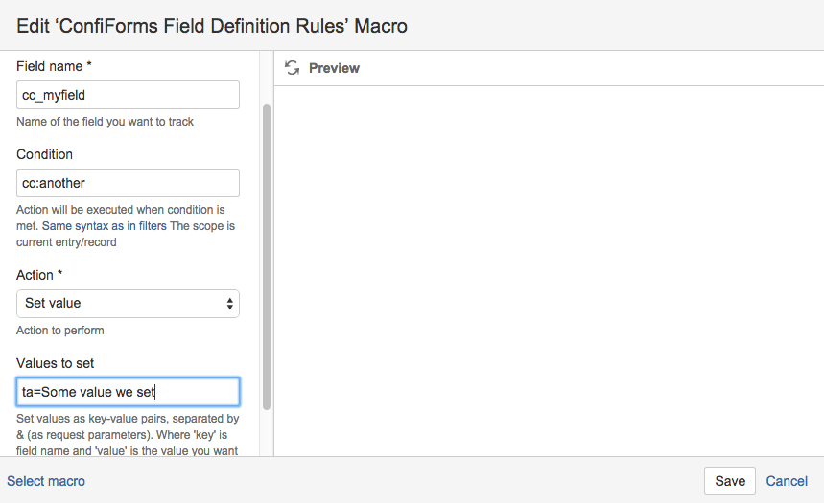Viewport: 824px width, 503px height.
Task: Save the macro with the Save button
Action: [730, 481]
